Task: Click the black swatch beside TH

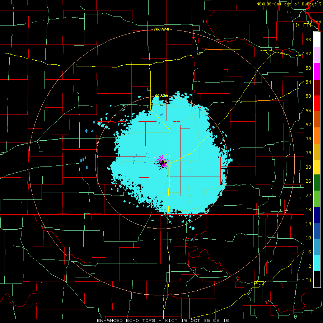Action: (x=317, y=279)
